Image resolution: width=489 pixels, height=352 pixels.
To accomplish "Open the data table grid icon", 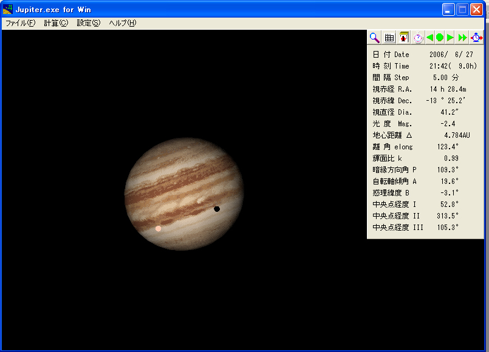I will [x=389, y=38].
